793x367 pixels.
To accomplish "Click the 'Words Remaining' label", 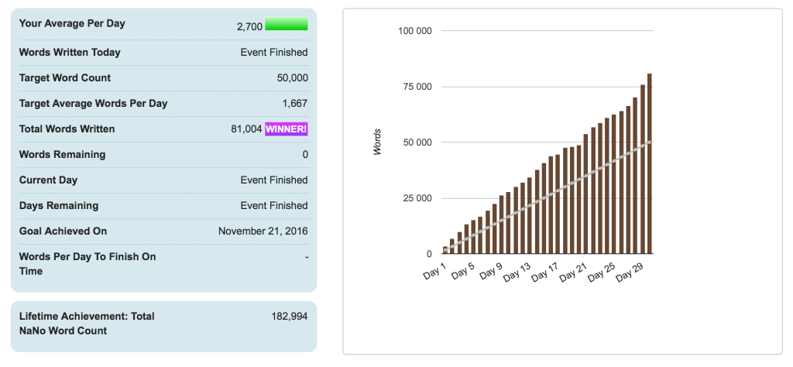I will (x=62, y=154).
